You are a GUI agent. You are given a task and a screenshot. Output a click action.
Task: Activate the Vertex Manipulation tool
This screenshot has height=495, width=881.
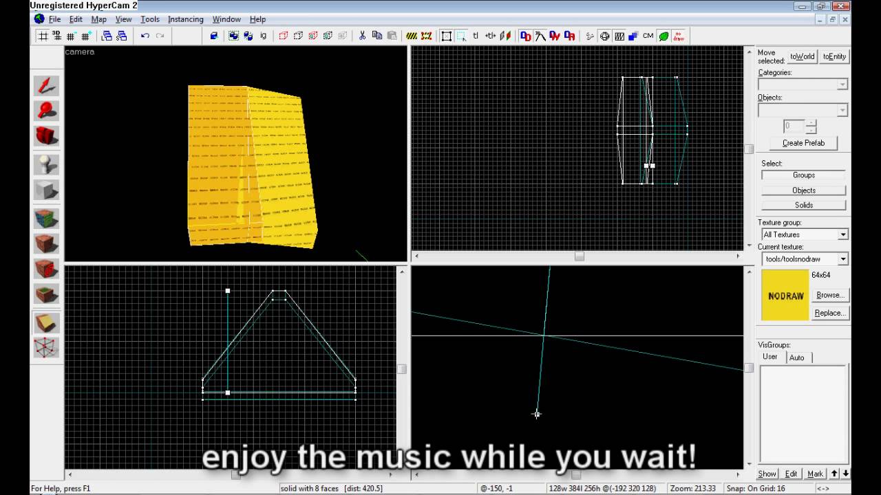[46, 348]
